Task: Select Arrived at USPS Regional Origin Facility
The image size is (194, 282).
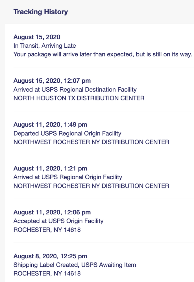Action: 68,177
